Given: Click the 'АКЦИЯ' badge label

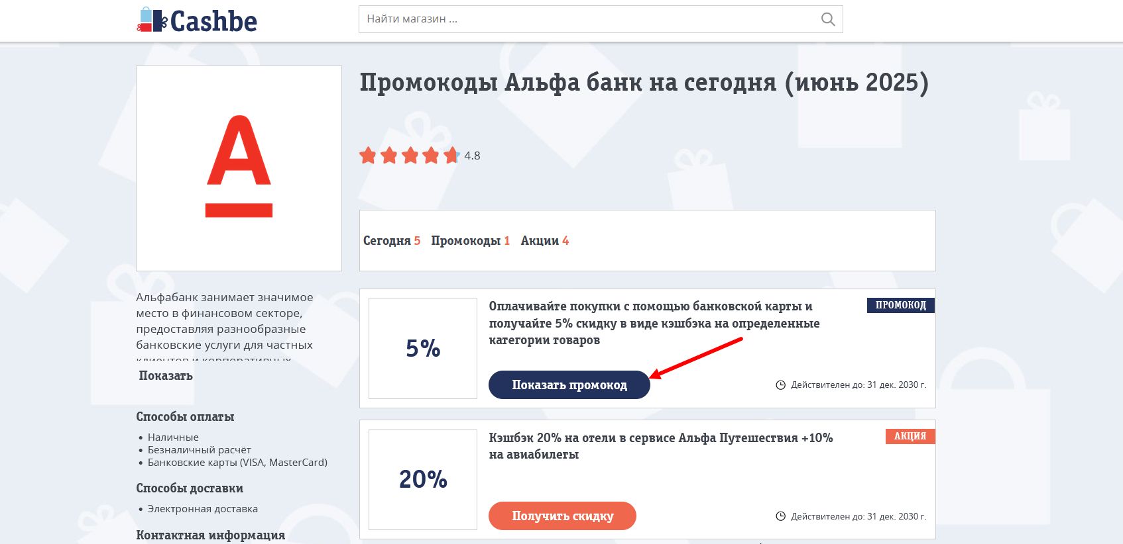Looking at the screenshot, I should tap(910, 436).
